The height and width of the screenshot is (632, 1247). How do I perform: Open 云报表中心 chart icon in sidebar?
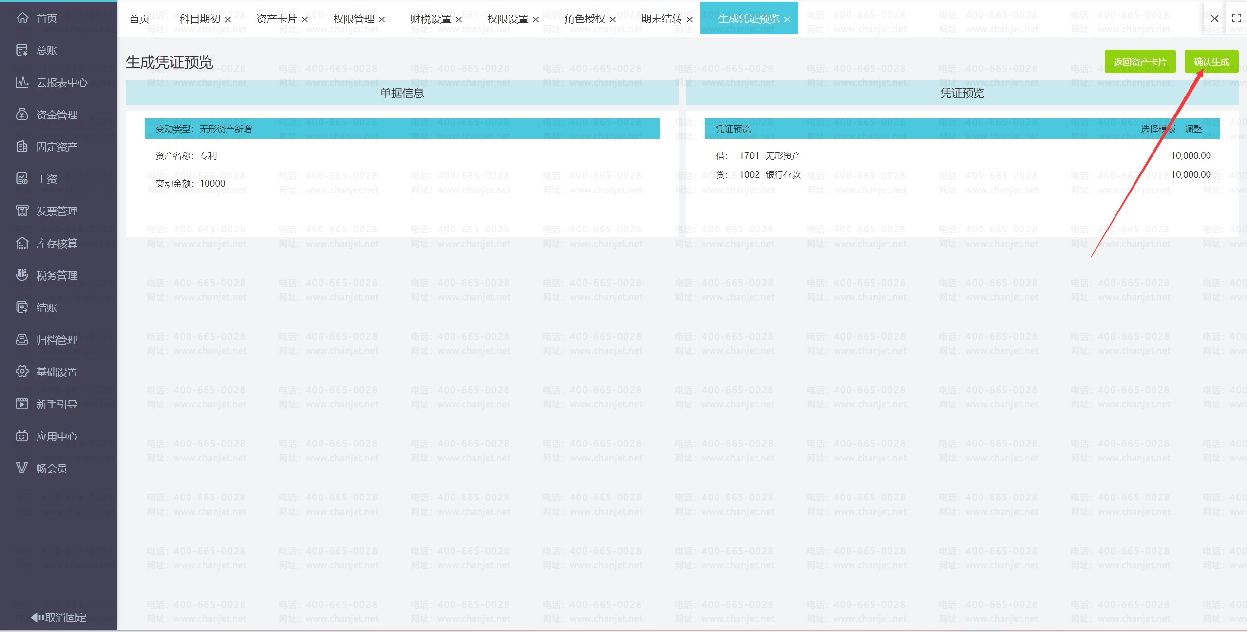click(22, 82)
